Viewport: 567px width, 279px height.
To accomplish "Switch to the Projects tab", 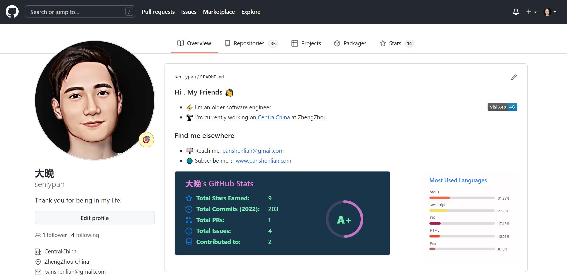I will coord(306,43).
